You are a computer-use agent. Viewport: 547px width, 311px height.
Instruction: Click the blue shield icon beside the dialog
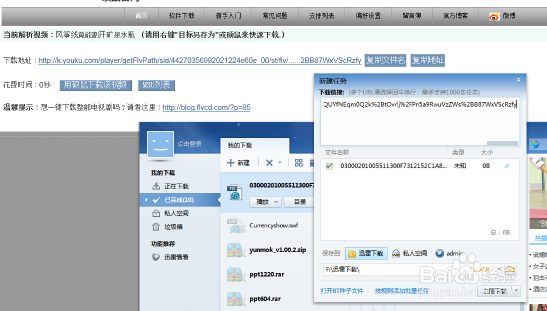[x=536, y=144]
